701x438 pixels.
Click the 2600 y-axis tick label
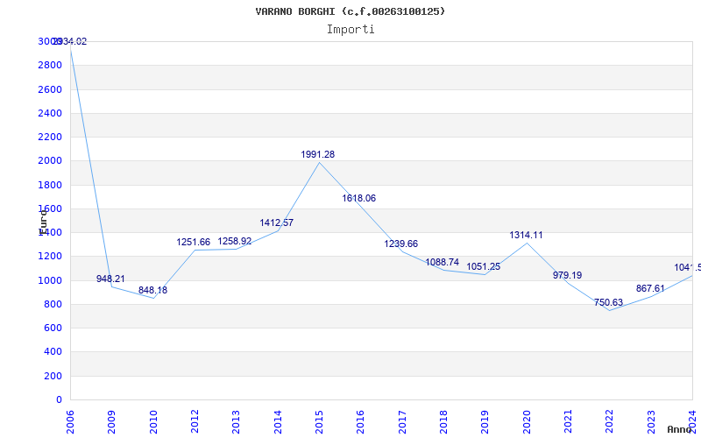click(50, 89)
